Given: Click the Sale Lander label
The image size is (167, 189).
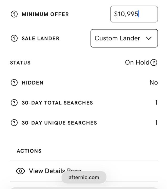Looking at the screenshot, I should tap(40, 38).
